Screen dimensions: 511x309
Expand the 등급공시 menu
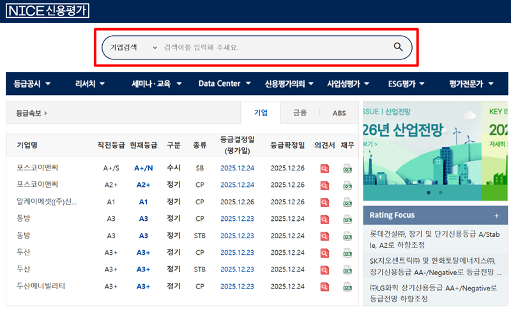pos(32,84)
